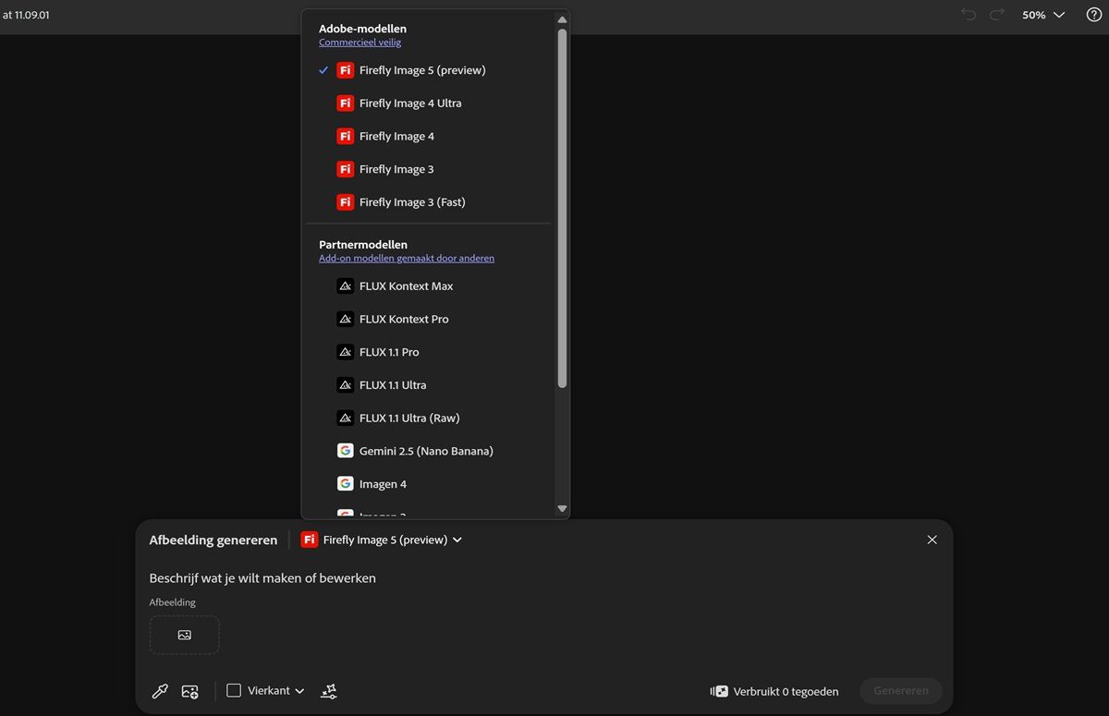Viewport: 1109px width, 716px height.
Task: Click Add-on modellen gemaakt door anderen link
Action: click(406, 259)
